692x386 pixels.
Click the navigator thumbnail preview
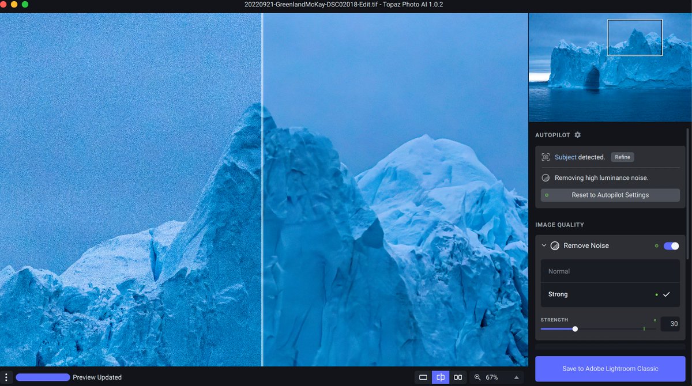(x=610, y=67)
